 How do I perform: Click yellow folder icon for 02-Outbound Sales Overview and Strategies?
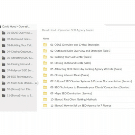(x=45, y=51)
